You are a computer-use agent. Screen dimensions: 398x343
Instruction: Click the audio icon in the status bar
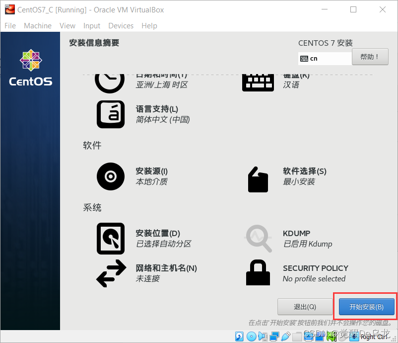point(263,337)
